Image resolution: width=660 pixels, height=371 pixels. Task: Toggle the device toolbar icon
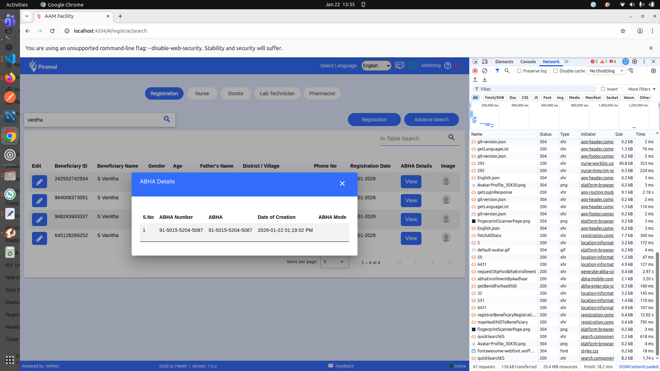[485, 61]
